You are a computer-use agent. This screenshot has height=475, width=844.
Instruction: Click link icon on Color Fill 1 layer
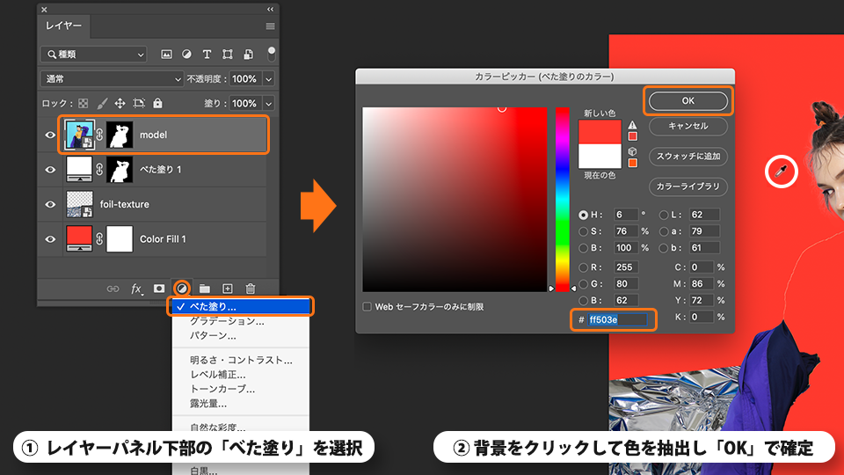point(99,239)
